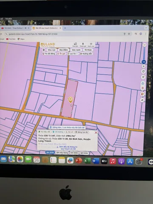This screenshot has width=153, height=204.
Task: Switch to the QH khác tab
Action: 84,153
